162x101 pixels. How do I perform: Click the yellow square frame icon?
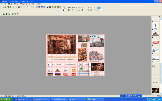(x=58, y=7)
